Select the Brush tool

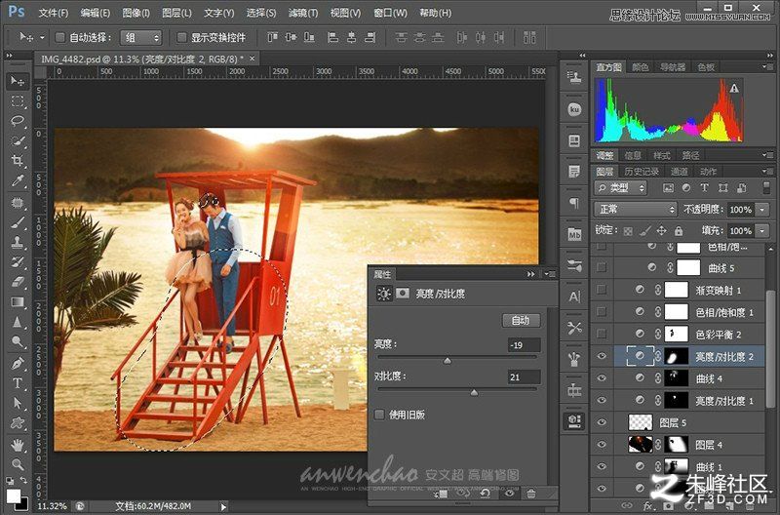coord(18,223)
